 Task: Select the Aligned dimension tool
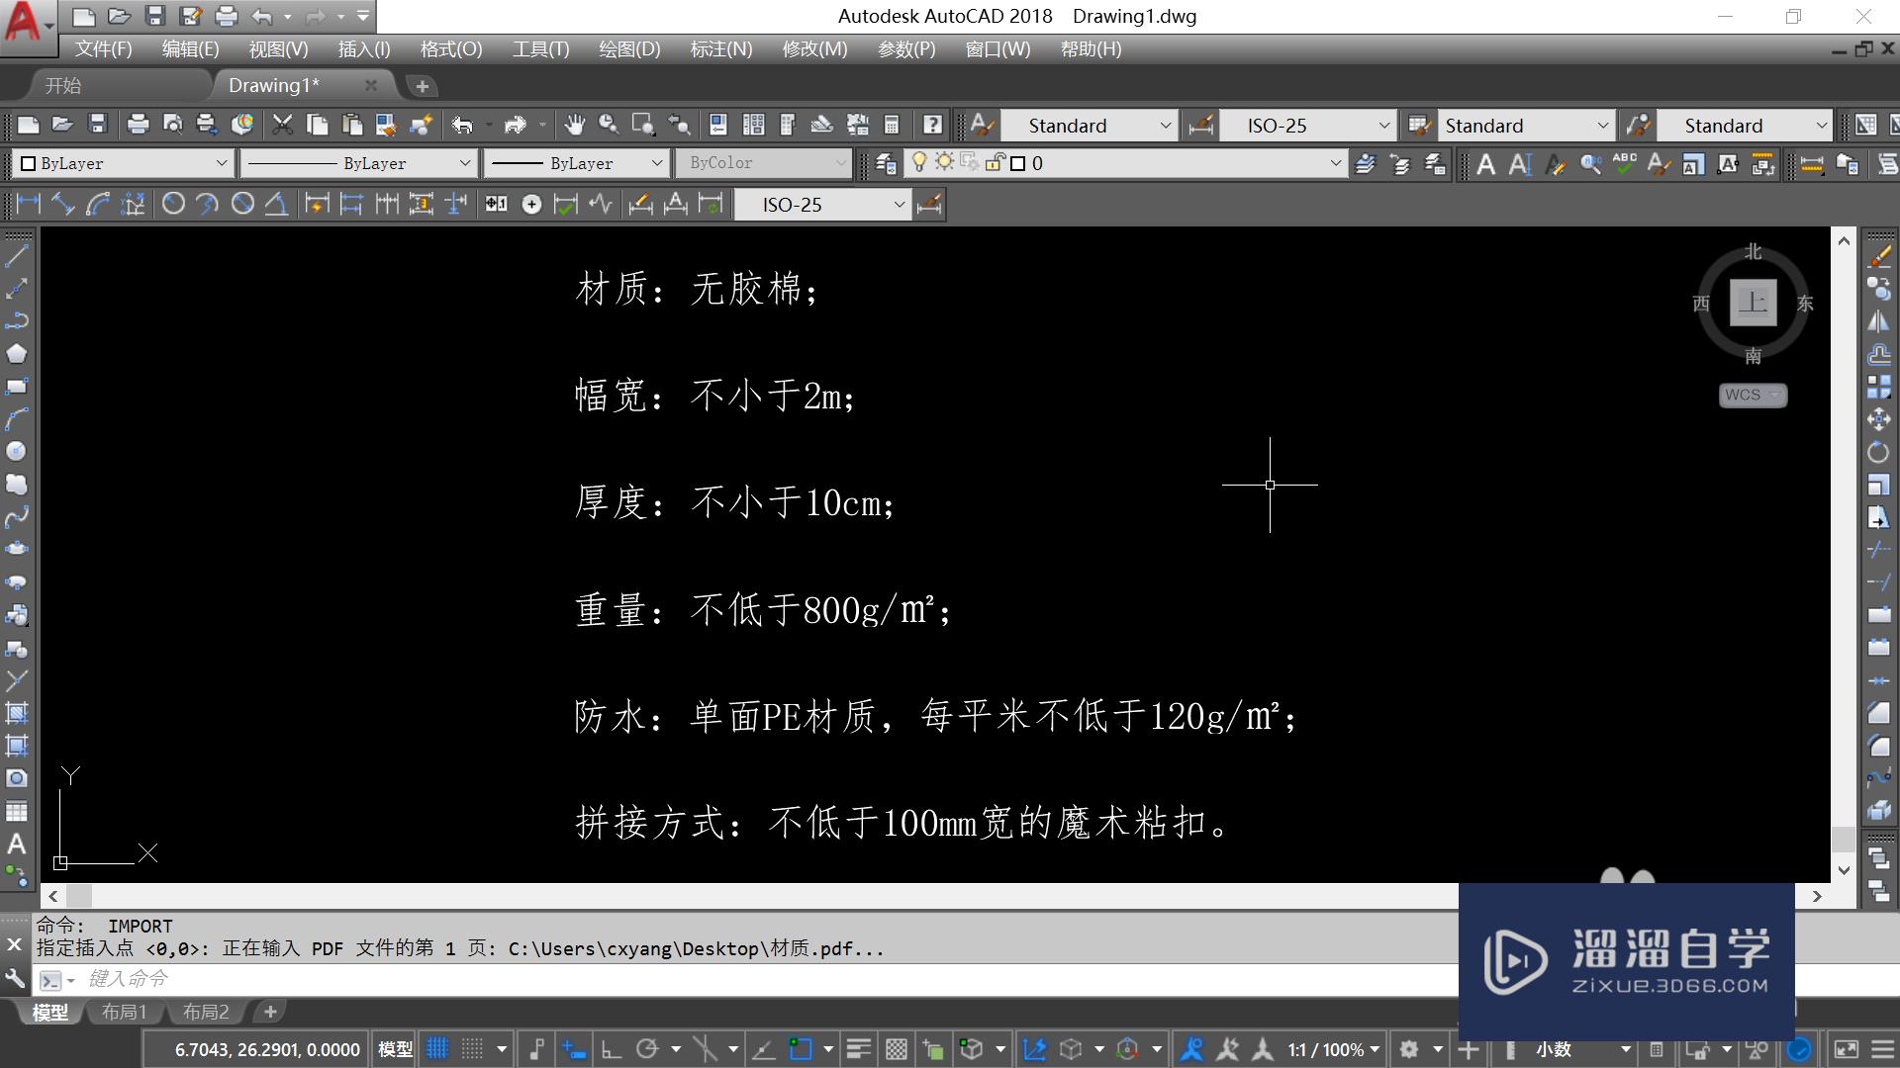[x=63, y=204]
